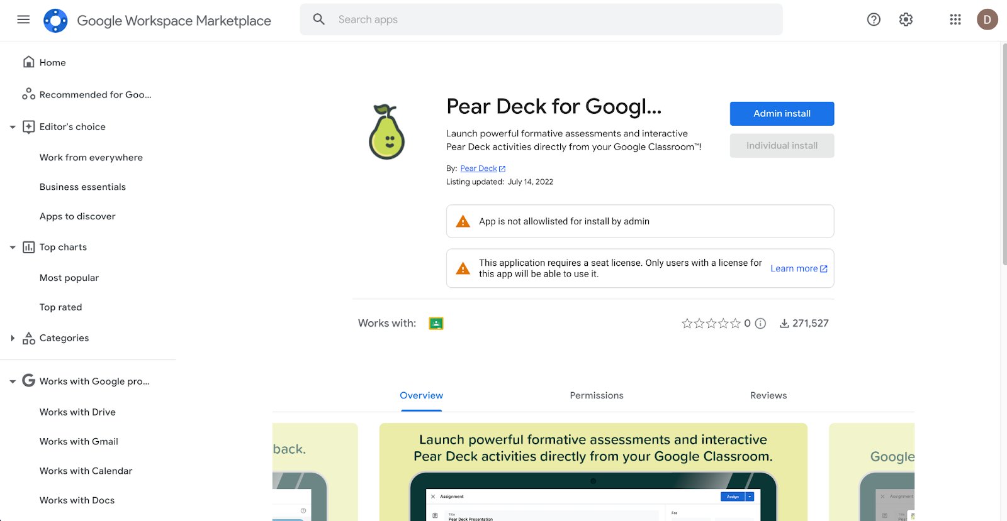Click the App is not allowlisted message
The height and width of the screenshot is (521, 1007).
tap(564, 221)
